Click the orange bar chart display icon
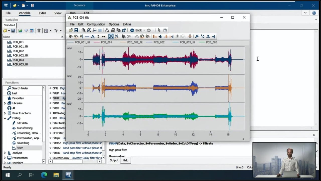Screen dimensions: 321x181 coord(155,36)
